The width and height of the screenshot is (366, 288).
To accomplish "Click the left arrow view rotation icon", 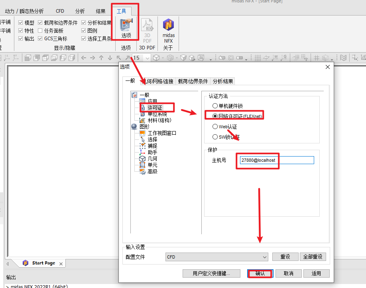I will pos(84,58).
